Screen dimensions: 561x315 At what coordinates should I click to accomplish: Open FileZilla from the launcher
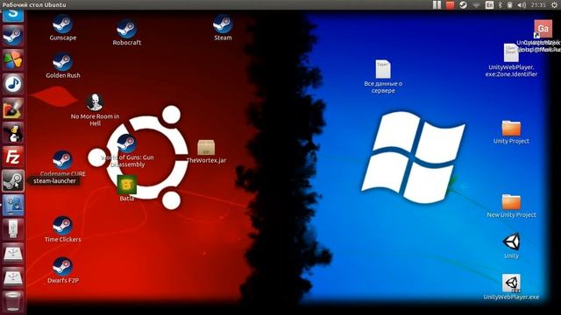tap(13, 157)
